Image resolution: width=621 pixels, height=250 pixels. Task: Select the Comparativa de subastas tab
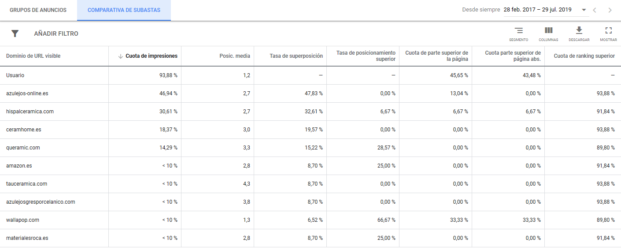(x=124, y=10)
